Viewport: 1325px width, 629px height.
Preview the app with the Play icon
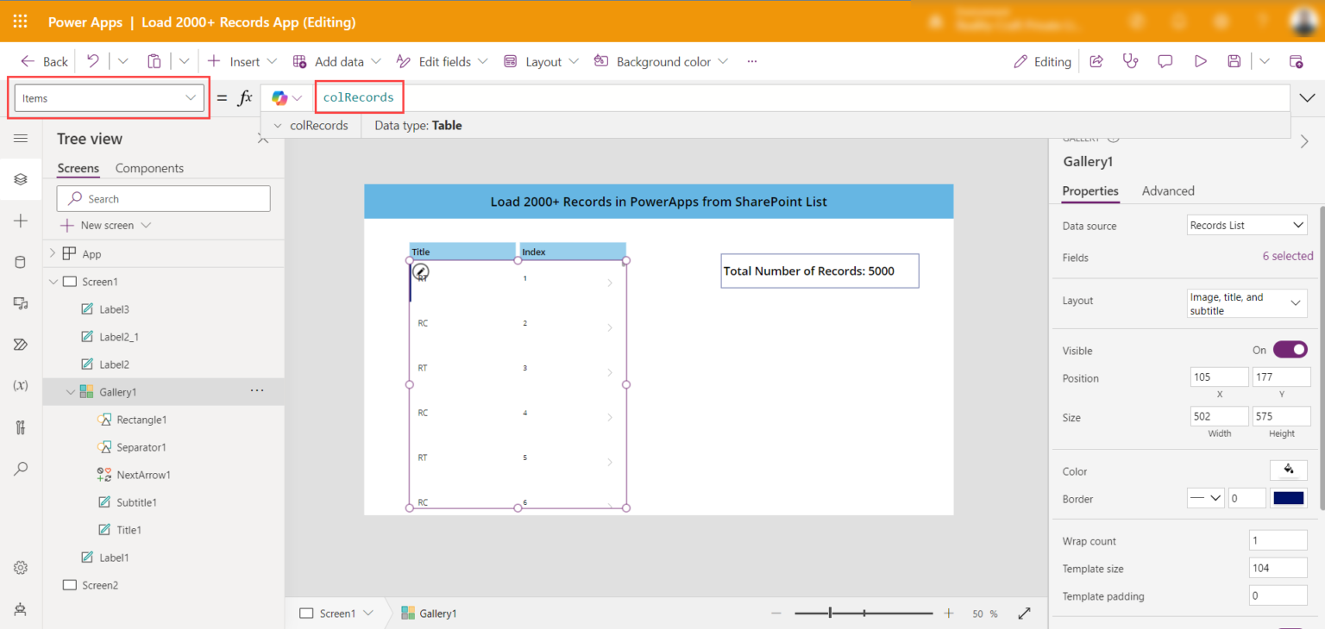[x=1200, y=60]
